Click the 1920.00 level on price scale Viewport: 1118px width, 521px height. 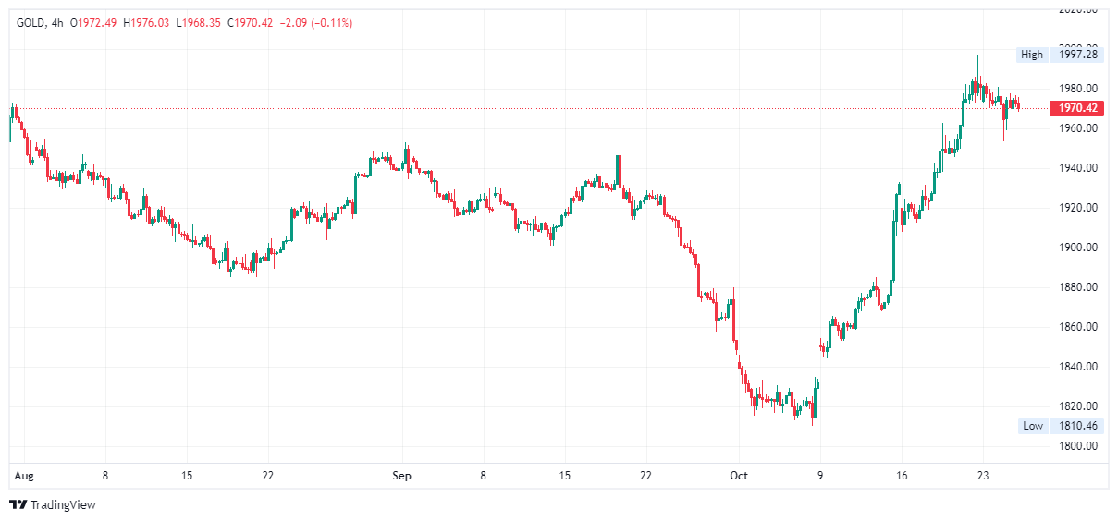1078,208
